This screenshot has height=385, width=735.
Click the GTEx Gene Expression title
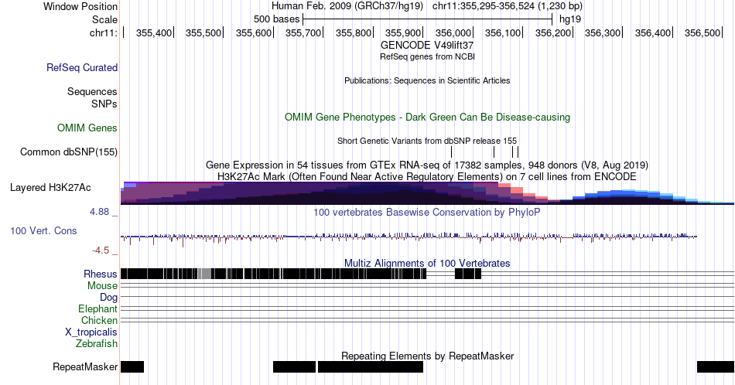(x=427, y=165)
